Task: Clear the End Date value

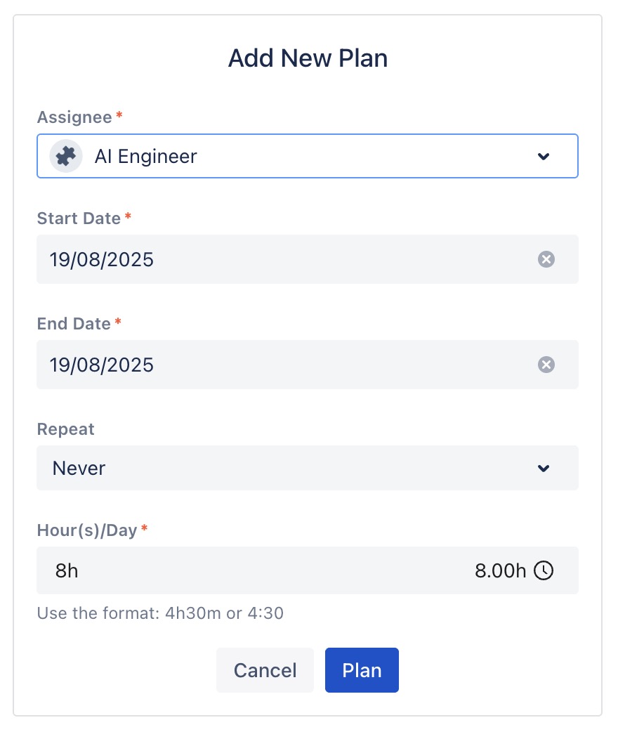Action: [x=546, y=365]
